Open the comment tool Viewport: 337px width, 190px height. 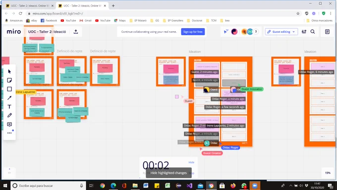(9, 125)
